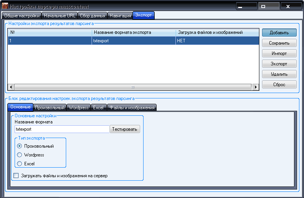304x198 pixels.
Task: Choose the Excel export type radio
Action: pos(20,164)
